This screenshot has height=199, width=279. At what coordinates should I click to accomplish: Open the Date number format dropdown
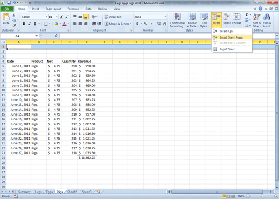(x=165, y=17)
